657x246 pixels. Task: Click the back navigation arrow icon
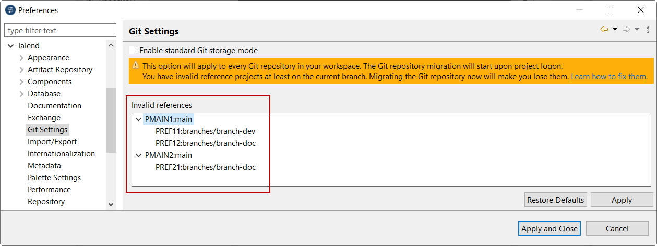coord(604,30)
